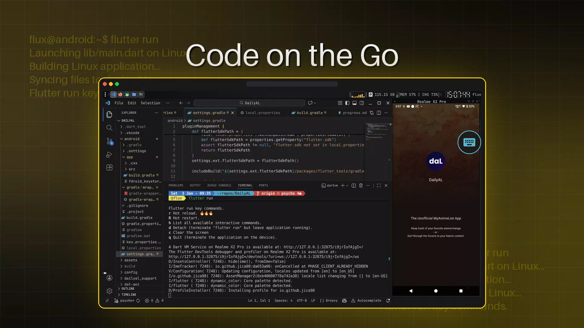Open the Run and Debug view

109,155
